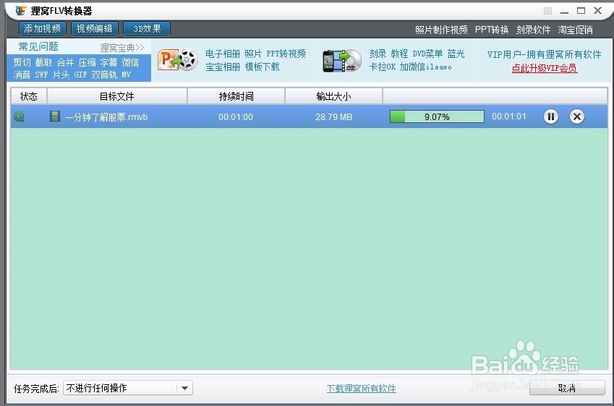614x406 pixels.
Task: Click the 目标文件 column header
Action: click(117, 96)
